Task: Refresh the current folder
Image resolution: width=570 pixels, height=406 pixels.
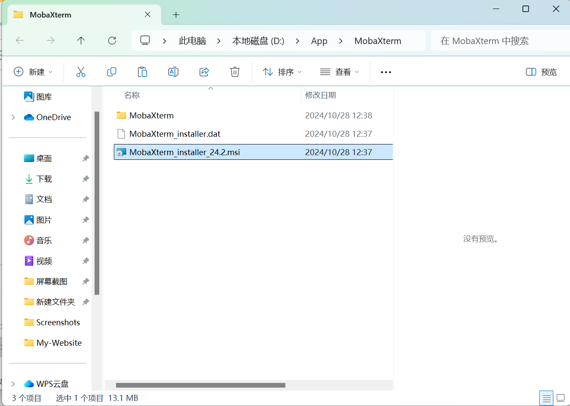Action: click(x=112, y=41)
